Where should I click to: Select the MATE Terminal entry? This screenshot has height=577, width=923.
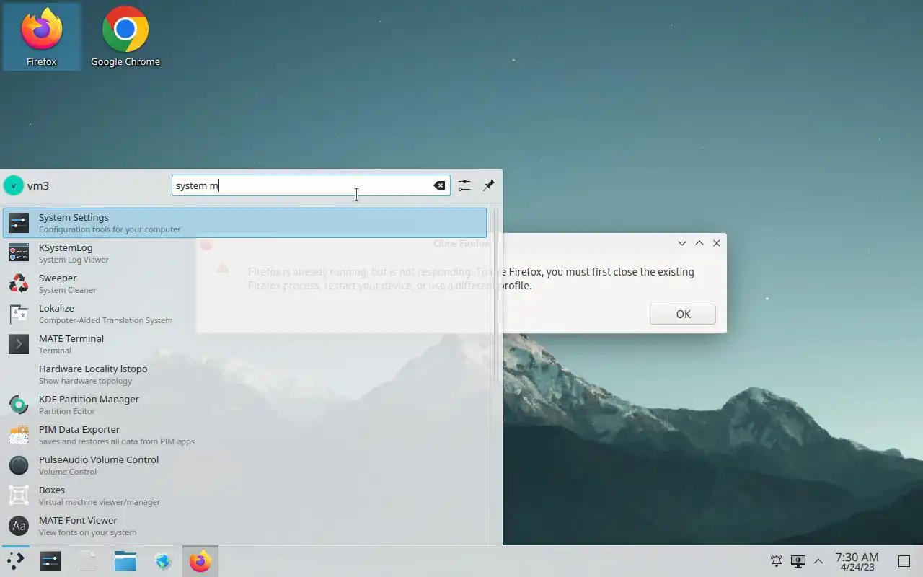click(244, 344)
